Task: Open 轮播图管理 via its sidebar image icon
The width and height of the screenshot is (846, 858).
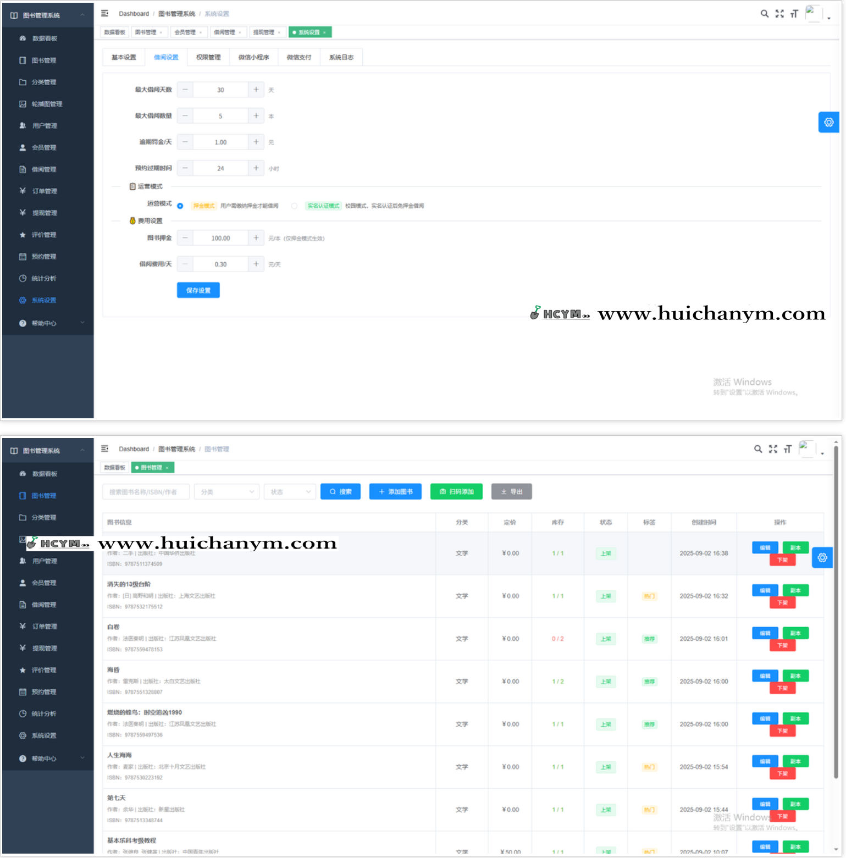Action: pyautogui.click(x=23, y=104)
